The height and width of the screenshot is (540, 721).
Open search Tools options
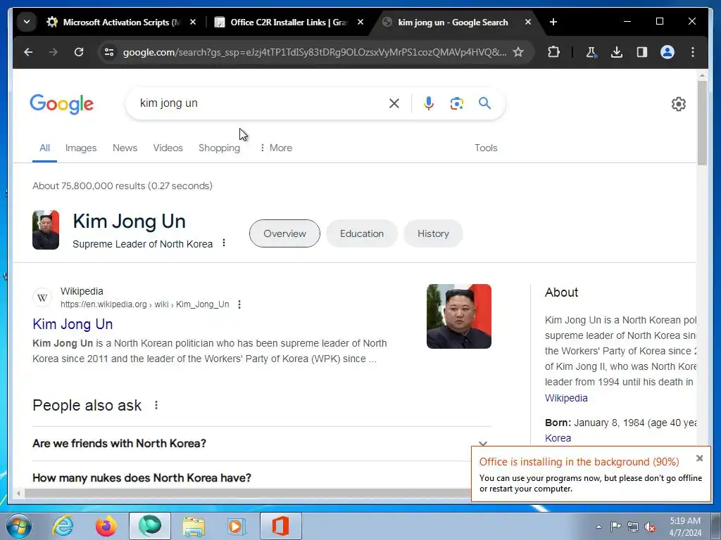click(486, 148)
